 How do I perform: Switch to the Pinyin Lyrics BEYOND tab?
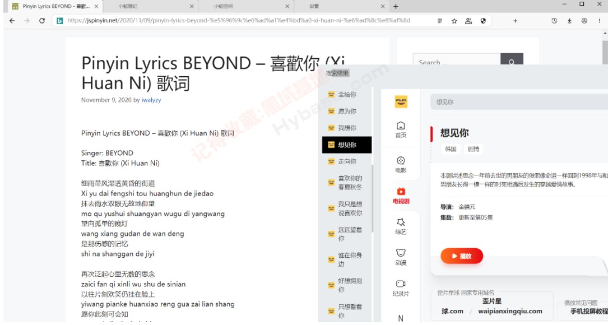tap(55, 7)
